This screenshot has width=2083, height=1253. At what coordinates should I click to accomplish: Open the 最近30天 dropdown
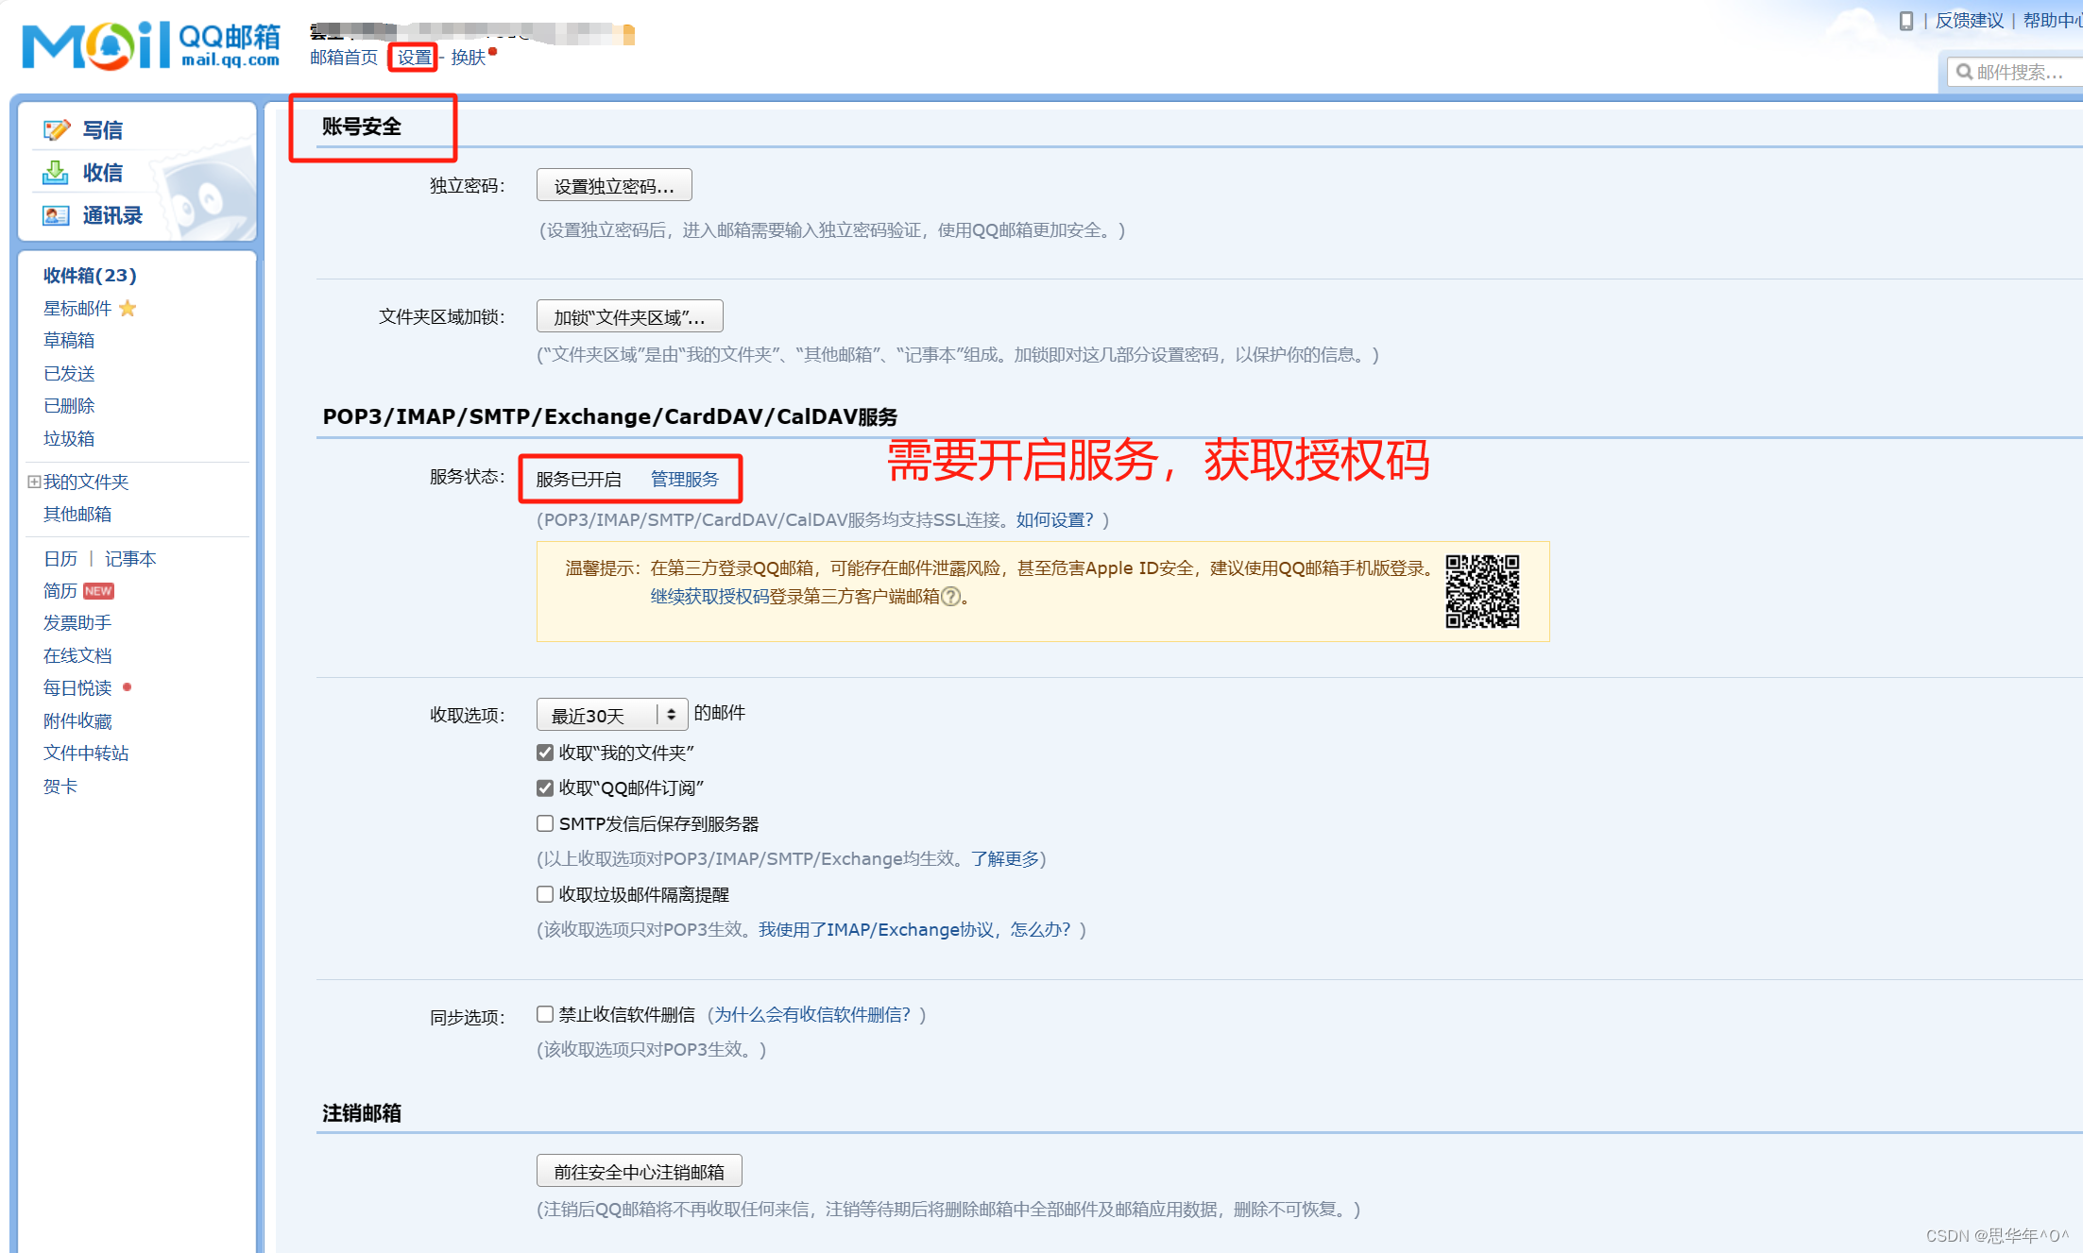611,715
